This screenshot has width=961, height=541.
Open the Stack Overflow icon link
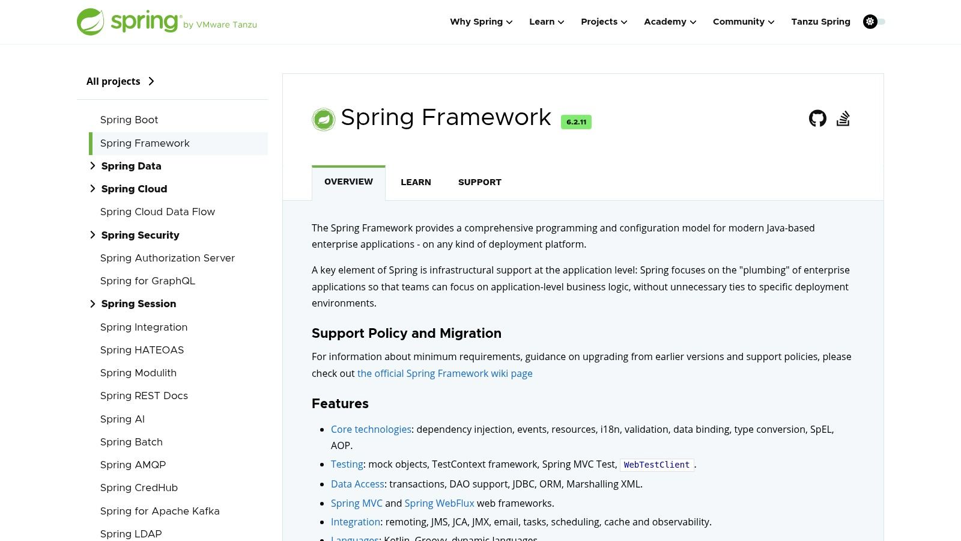(x=843, y=118)
